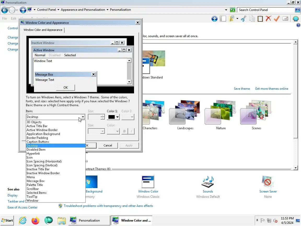Open the Color 1 black swatch dropdown
Screen dimensions: 301x226
[113, 117]
